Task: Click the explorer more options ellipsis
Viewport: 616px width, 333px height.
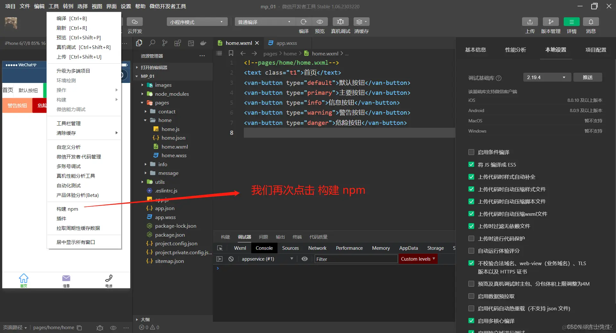Action: pos(202,56)
